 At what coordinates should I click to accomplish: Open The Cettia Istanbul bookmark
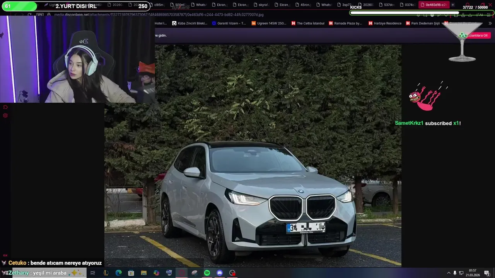point(308,23)
